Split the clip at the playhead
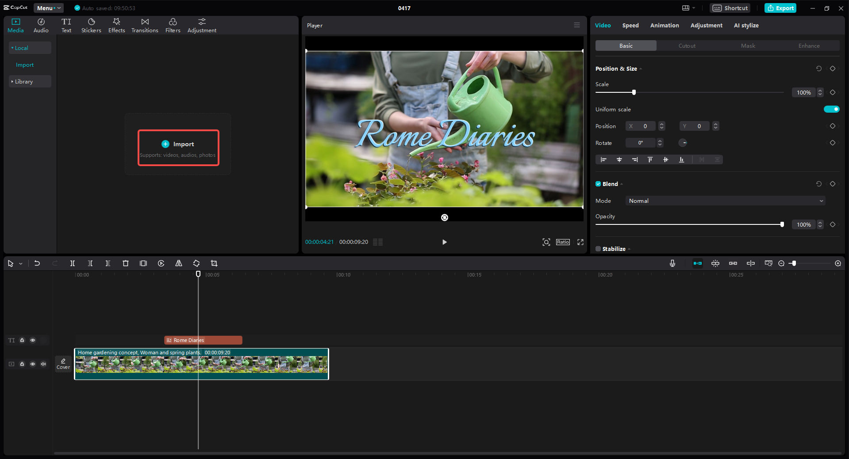The height and width of the screenshot is (459, 849). [x=73, y=263]
